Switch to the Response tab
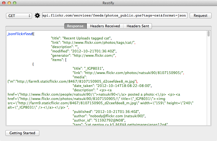 [75, 26]
